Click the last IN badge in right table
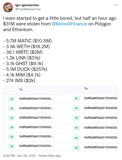The width and height of the screenshot is (122, 160). pos(76,148)
